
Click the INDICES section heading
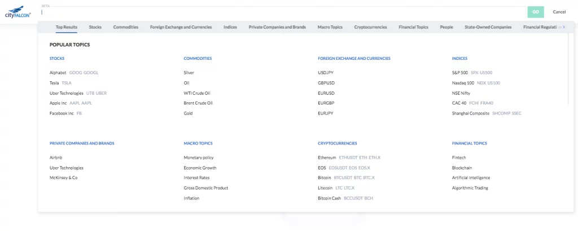pyautogui.click(x=459, y=58)
